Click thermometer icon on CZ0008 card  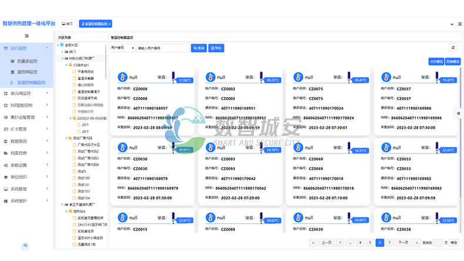(123, 77)
